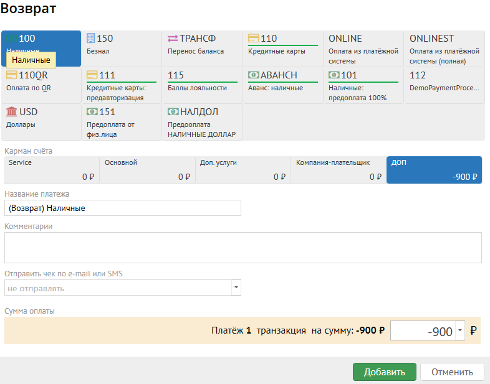Choose the 111 preauthorization card icon
Image resolution: width=490 pixels, height=384 pixels.
pos(92,75)
